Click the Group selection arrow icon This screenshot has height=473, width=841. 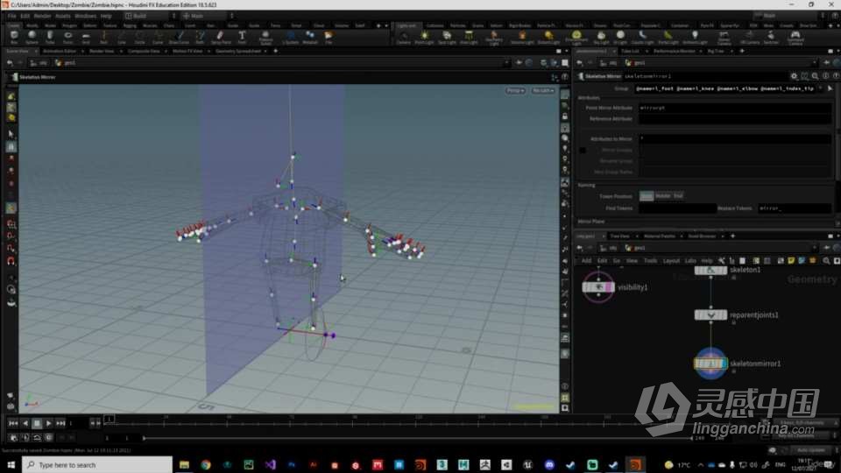pyautogui.click(x=830, y=88)
